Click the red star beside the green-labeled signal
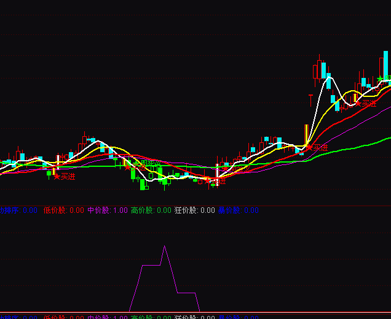 coord(128,167)
